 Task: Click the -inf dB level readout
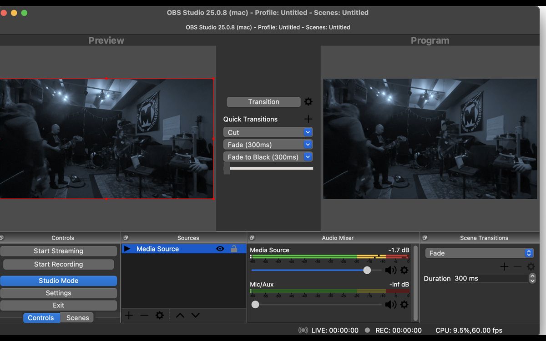coord(399,285)
